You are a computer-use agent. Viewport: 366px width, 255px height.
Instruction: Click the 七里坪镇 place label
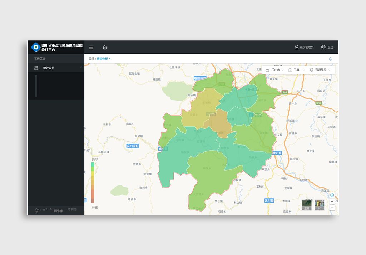tap(174, 67)
